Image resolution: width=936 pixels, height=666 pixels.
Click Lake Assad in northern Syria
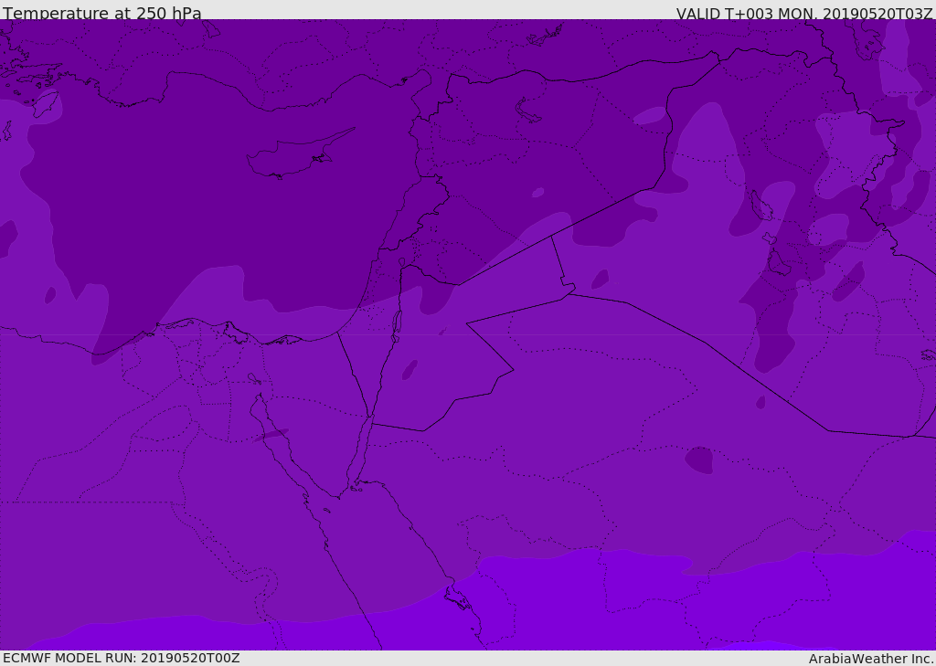pyautogui.click(x=528, y=111)
